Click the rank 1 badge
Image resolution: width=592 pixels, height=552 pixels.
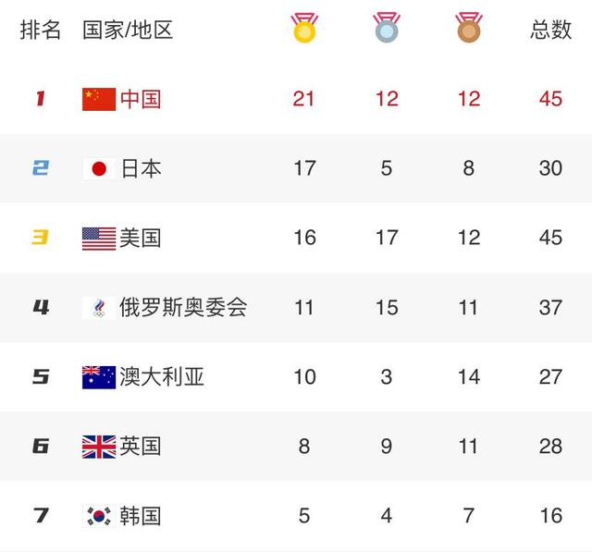coord(40,98)
